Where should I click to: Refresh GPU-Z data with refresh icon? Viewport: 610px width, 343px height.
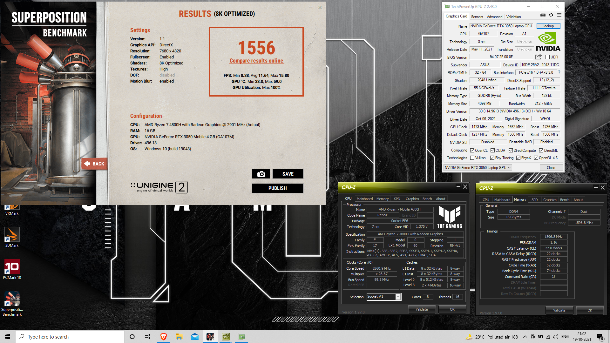[551, 15]
